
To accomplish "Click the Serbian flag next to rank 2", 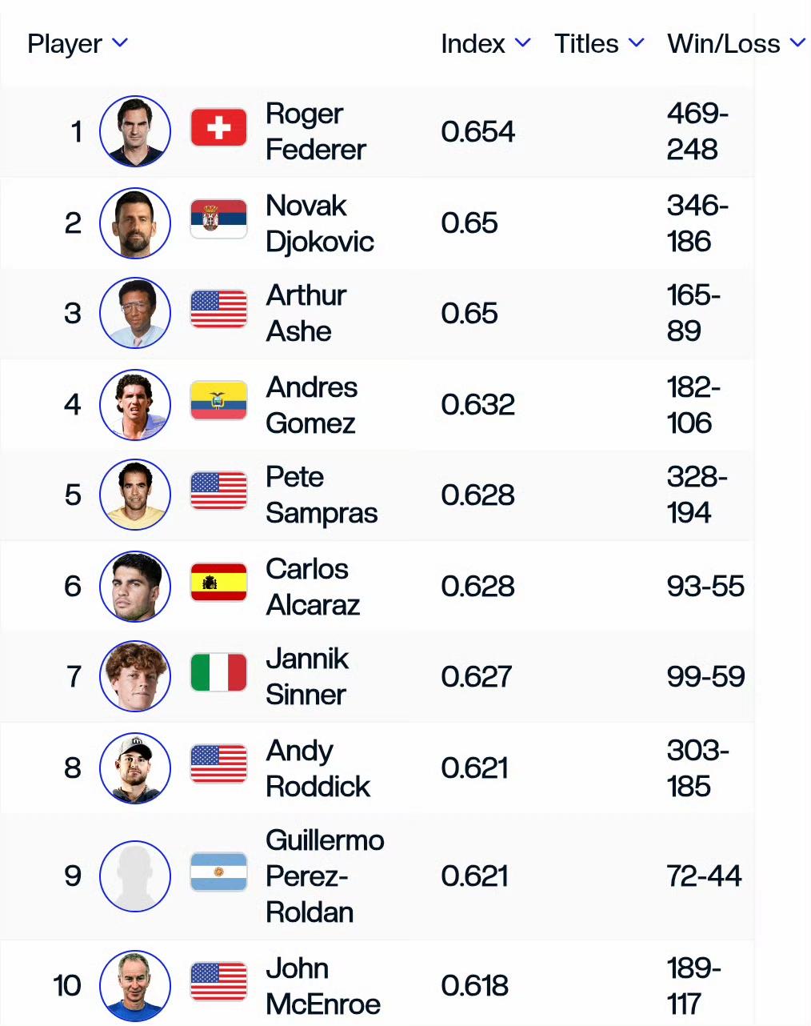I will [x=218, y=219].
